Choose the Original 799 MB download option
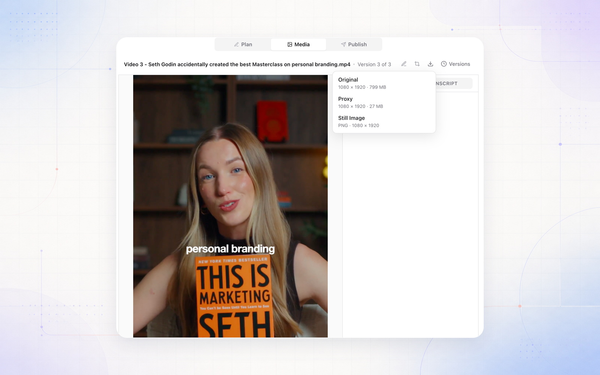Viewport: 600px width, 375px height. pos(384,83)
